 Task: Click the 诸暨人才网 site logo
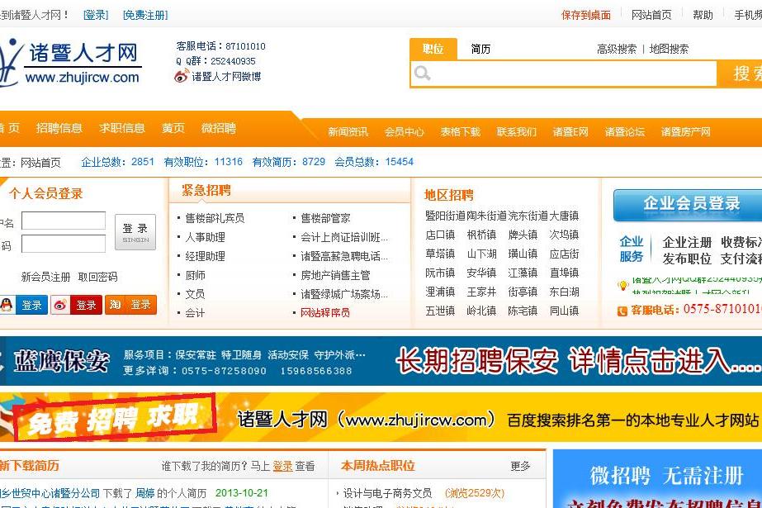71,64
